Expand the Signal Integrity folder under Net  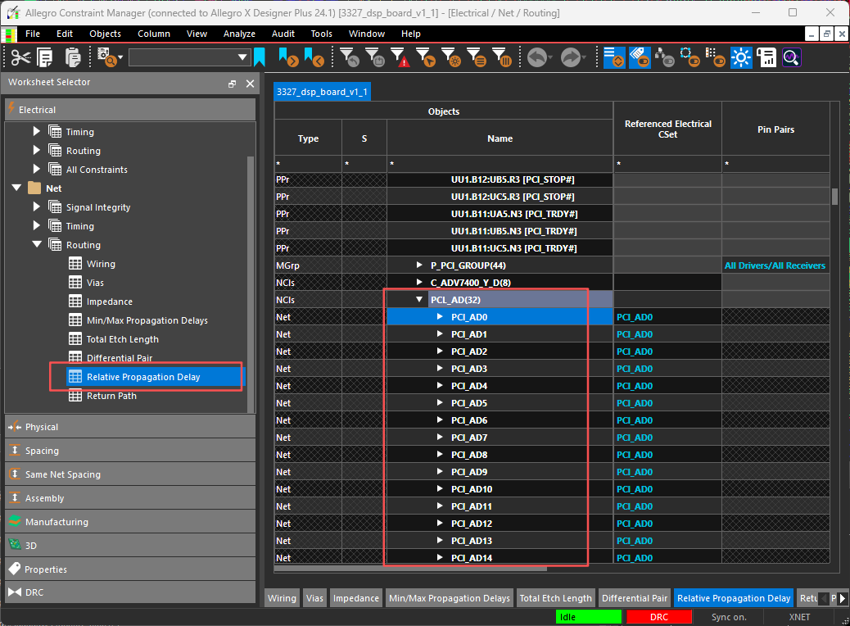pos(36,207)
